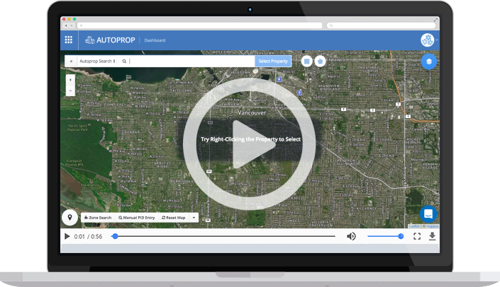Go to the Dashboard tab in header
This screenshot has width=500, height=287.
click(x=155, y=40)
